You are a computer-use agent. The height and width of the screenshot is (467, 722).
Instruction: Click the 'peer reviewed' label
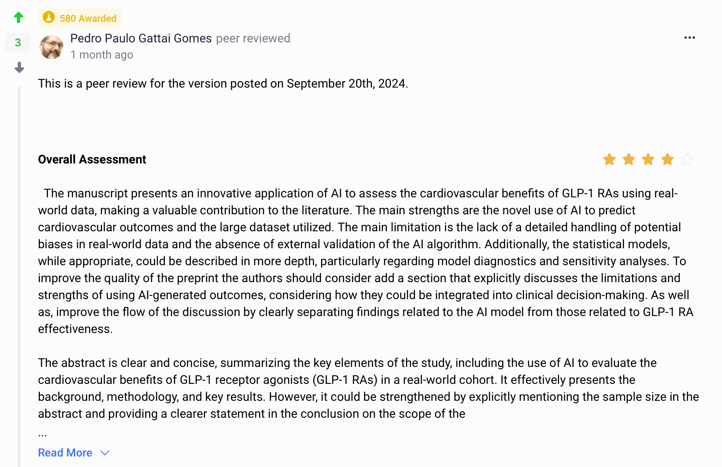(253, 38)
